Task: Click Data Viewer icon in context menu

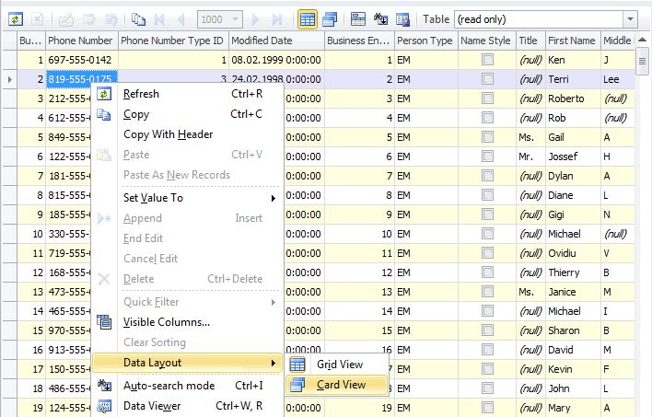Action: [104, 406]
